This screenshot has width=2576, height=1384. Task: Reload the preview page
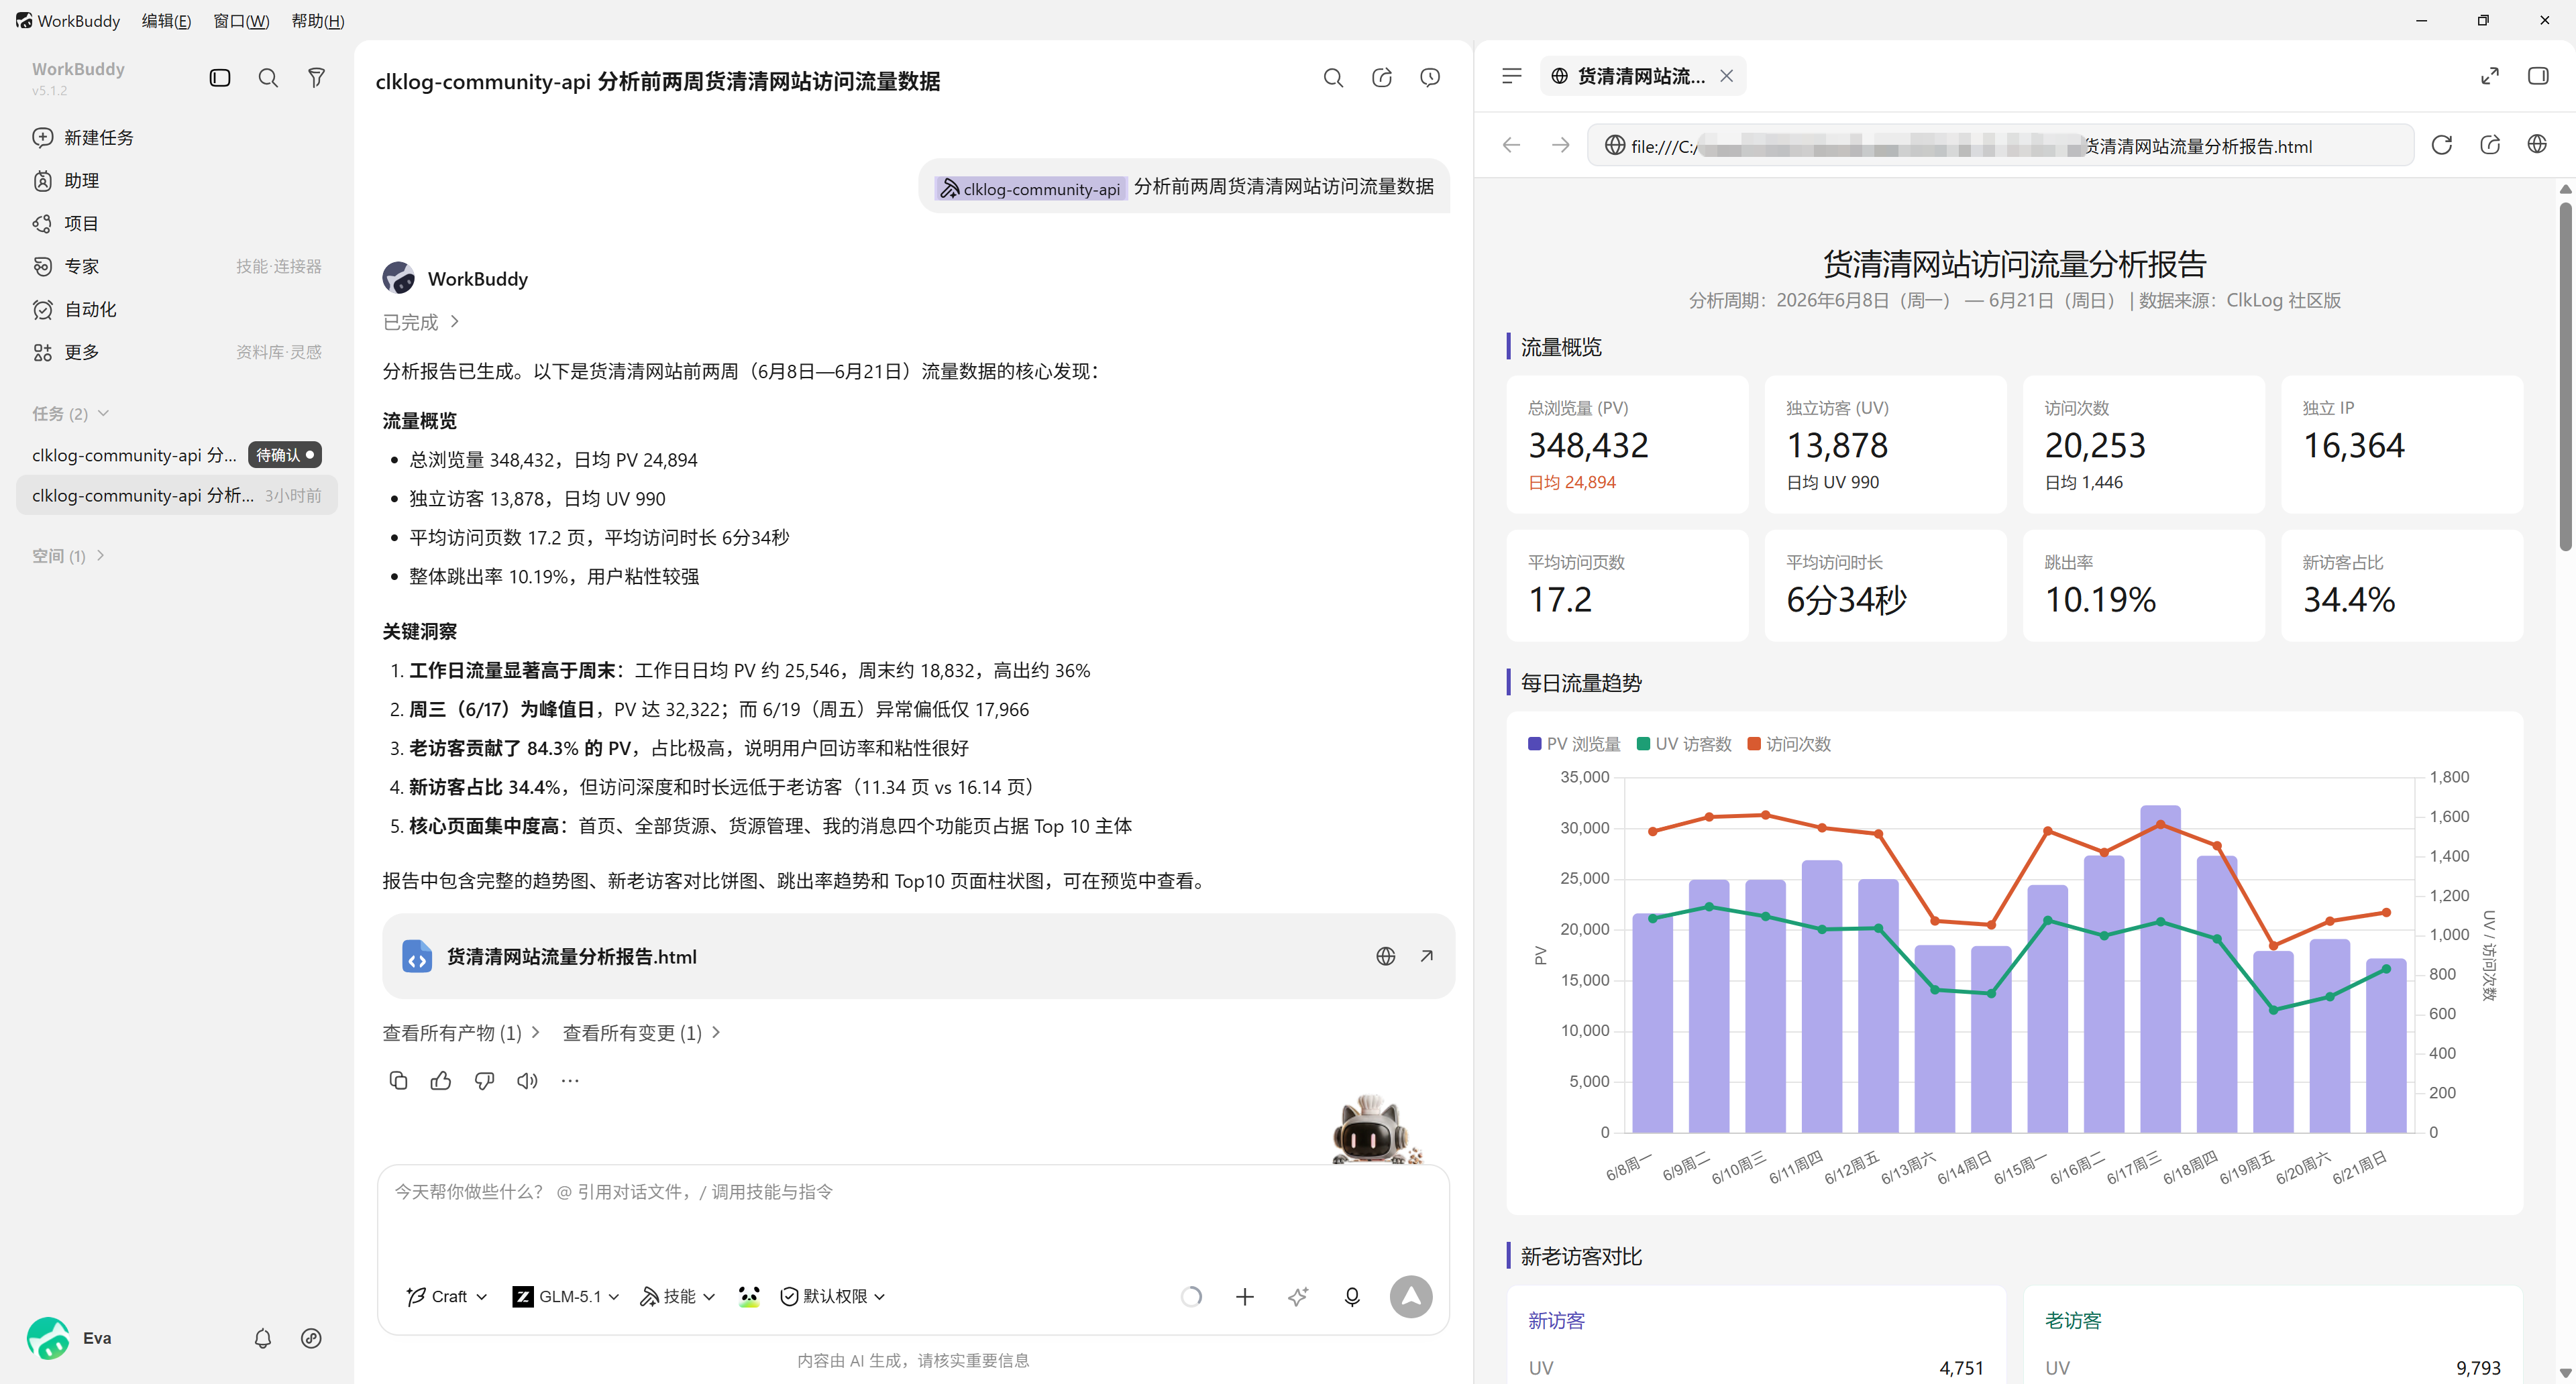coord(2442,145)
